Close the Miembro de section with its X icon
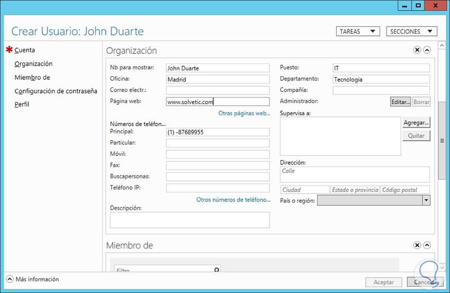 pyautogui.click(x=417, y=245)
